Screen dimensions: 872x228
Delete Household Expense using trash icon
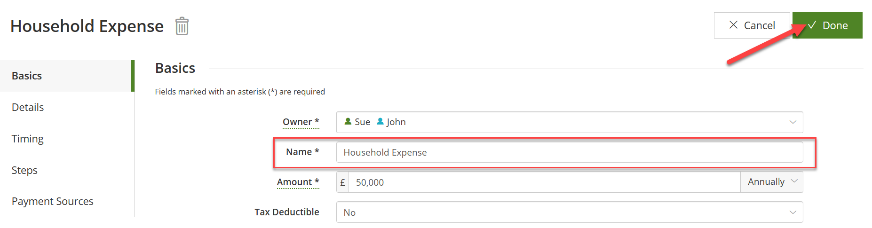pyautogui.click(x=182, y=26)
